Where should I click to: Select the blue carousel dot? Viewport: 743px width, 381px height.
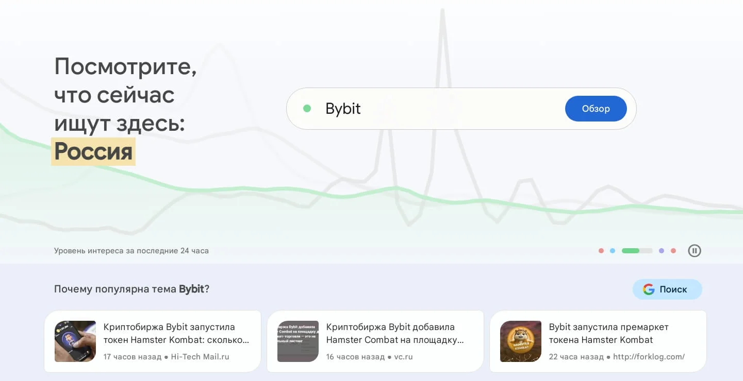pos(613,251)
